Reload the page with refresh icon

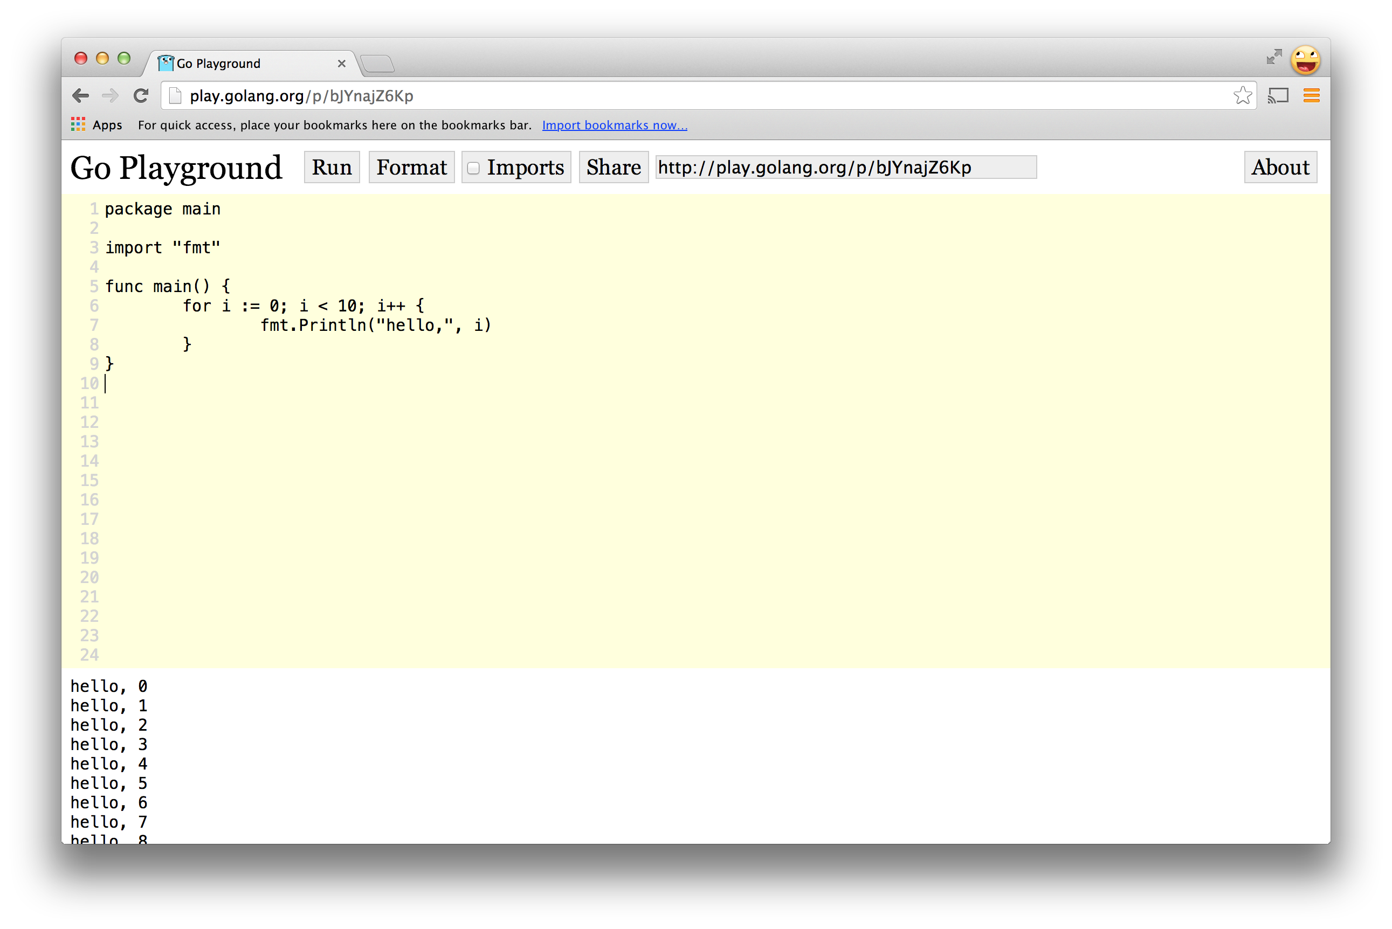[x=141, y=95]
